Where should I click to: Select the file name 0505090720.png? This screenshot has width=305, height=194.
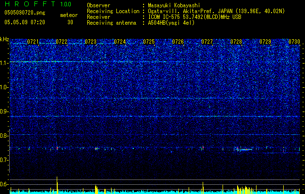tap(25, 13)
